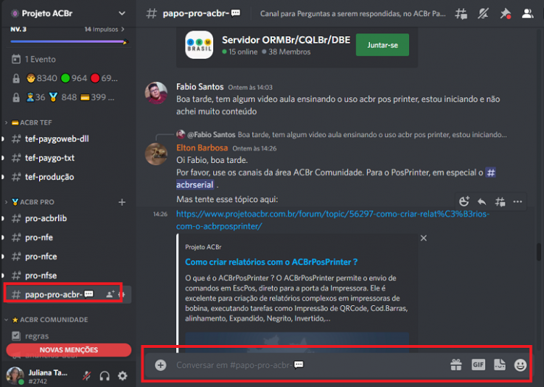Open projetoacbr.com.br forum topic URL

click(x=332, y=220)
